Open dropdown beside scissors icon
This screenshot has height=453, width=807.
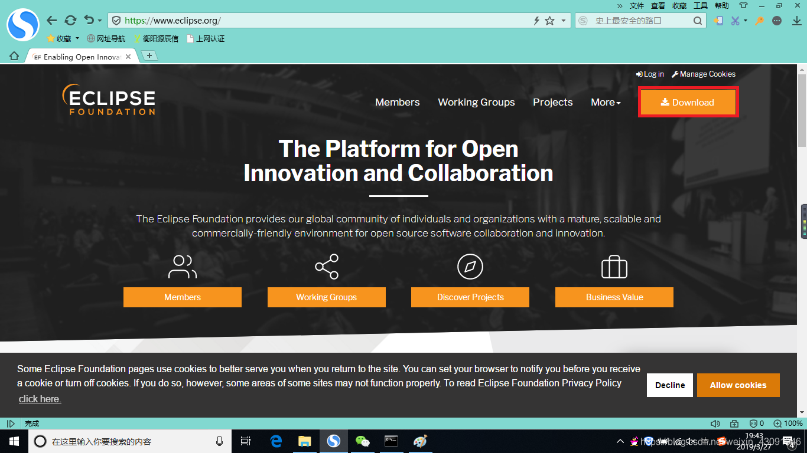(x=745, y=21)
